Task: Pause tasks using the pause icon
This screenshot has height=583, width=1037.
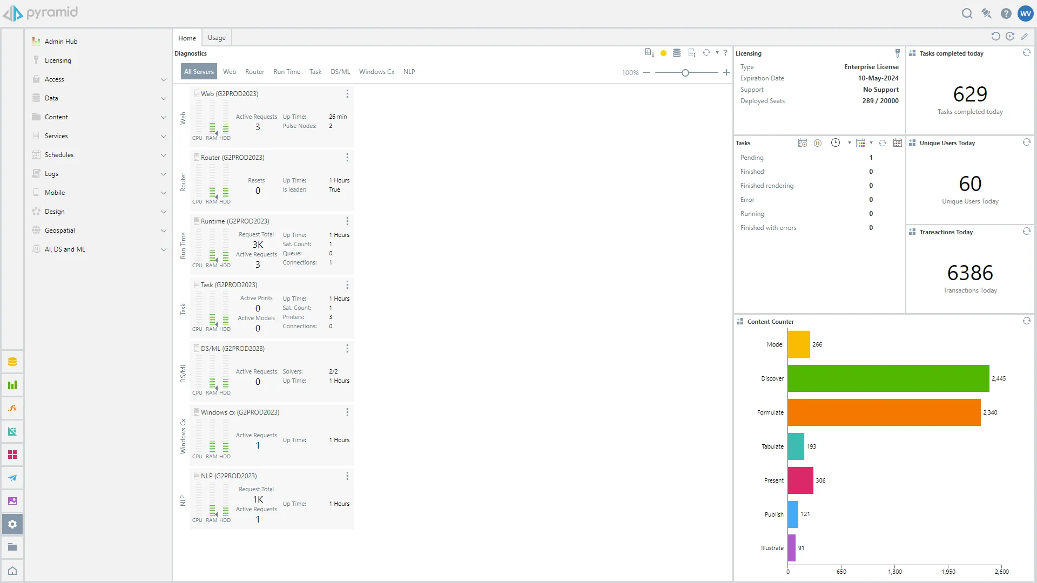Action: click(x=818, y=143)
